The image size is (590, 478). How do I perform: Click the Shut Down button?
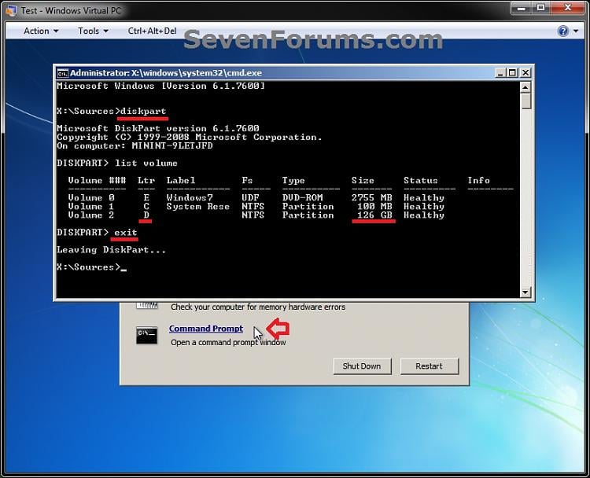[362, 366]
